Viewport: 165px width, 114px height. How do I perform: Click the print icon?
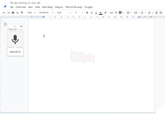pos(13,13)
